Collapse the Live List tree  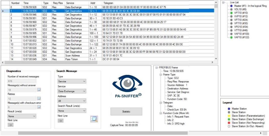click(x=224, y=2)
